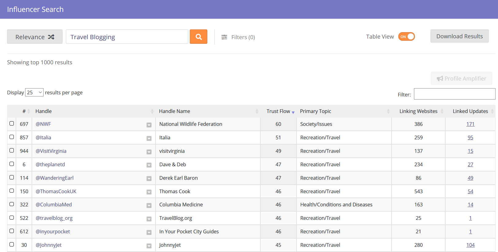Click sort arrows on the # column

pyautogui.click(x=29, y=111)
